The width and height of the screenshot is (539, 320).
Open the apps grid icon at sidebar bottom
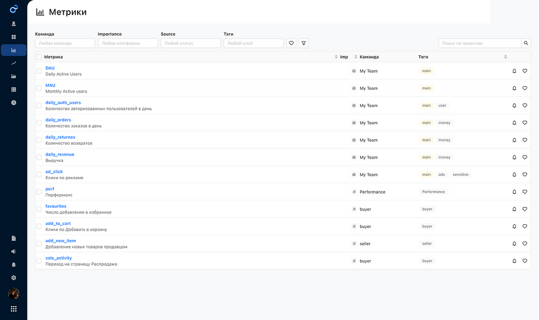click(13, 309)
